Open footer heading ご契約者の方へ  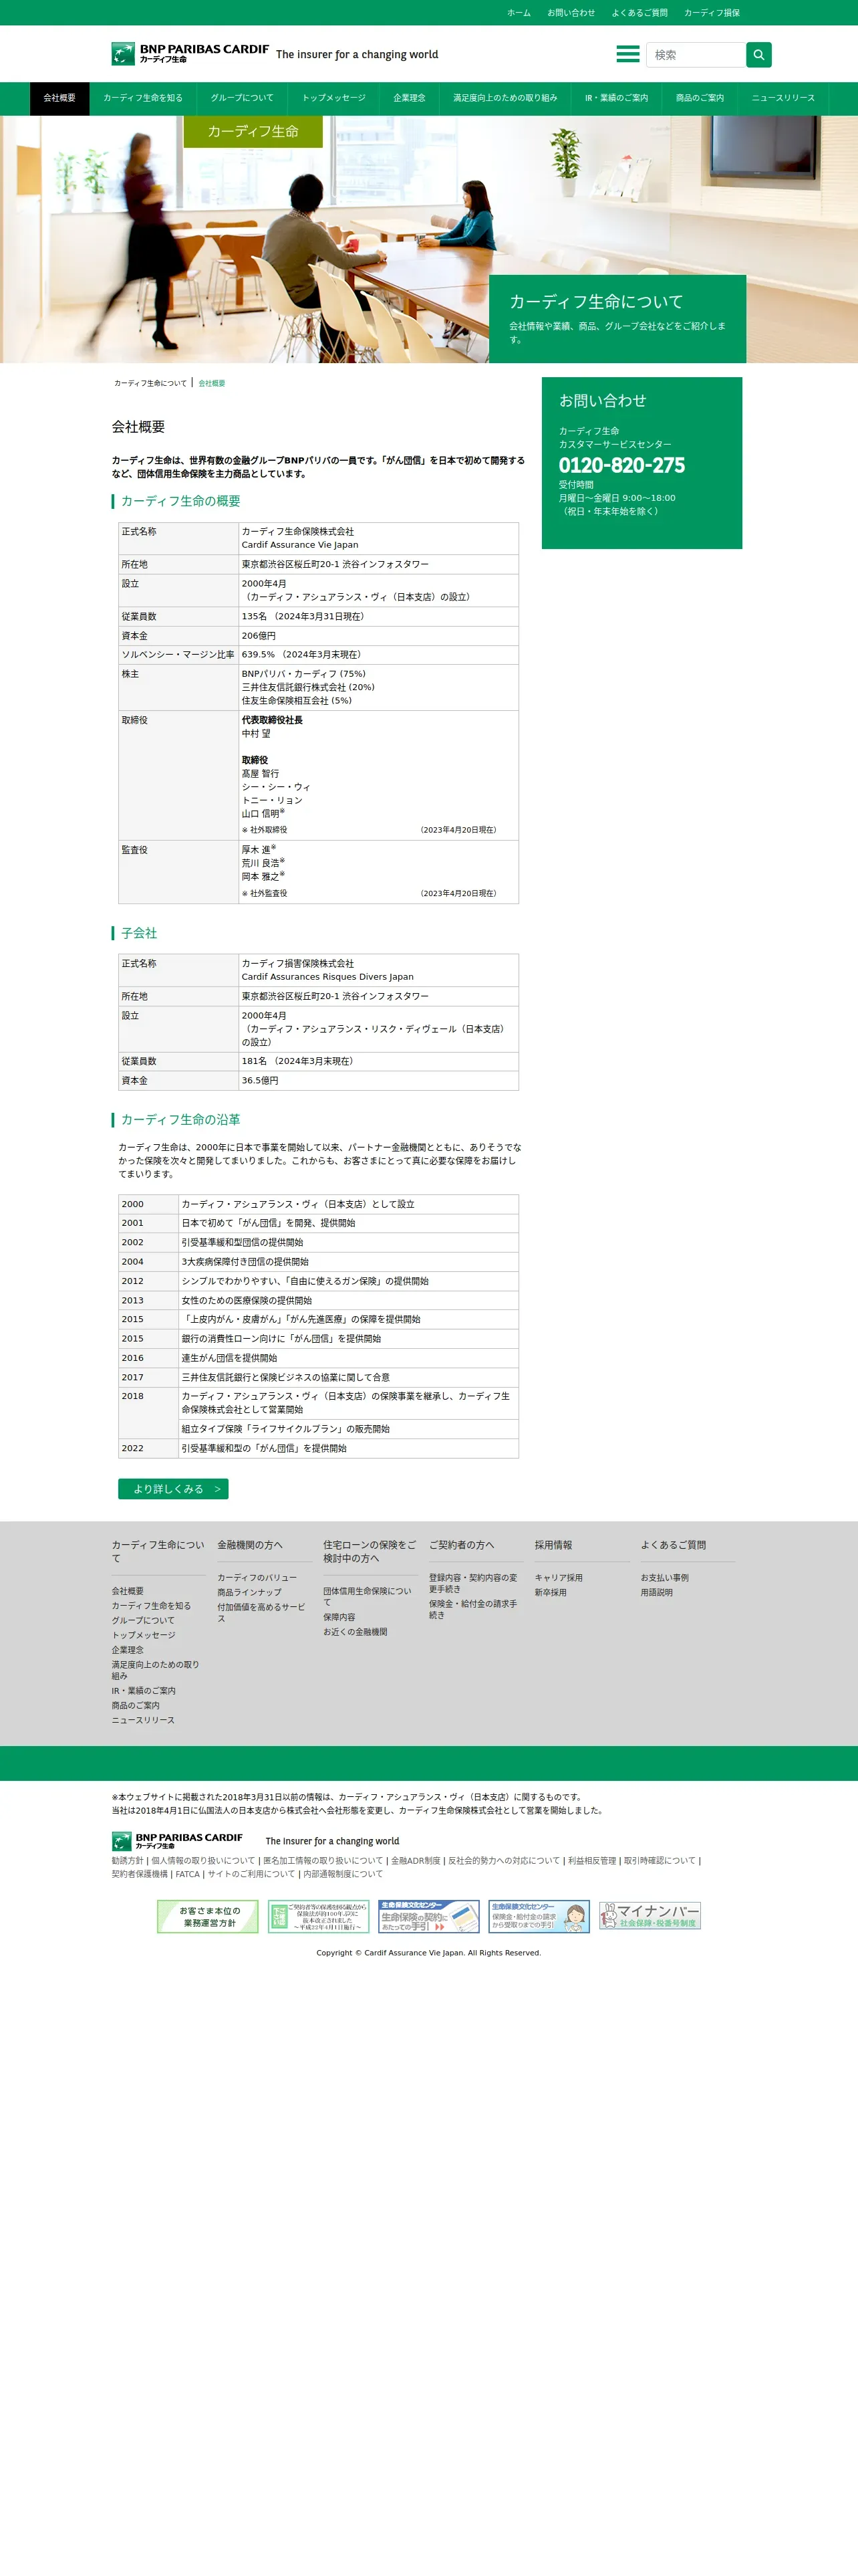[462, 1545]
